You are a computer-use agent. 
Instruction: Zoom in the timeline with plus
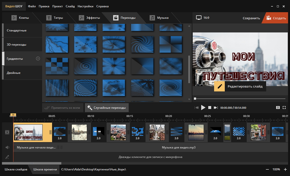(x=285, y=169)
